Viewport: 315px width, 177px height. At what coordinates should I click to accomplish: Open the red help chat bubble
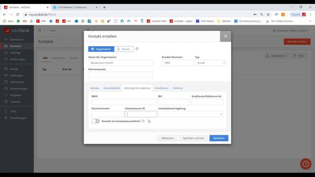306,164
